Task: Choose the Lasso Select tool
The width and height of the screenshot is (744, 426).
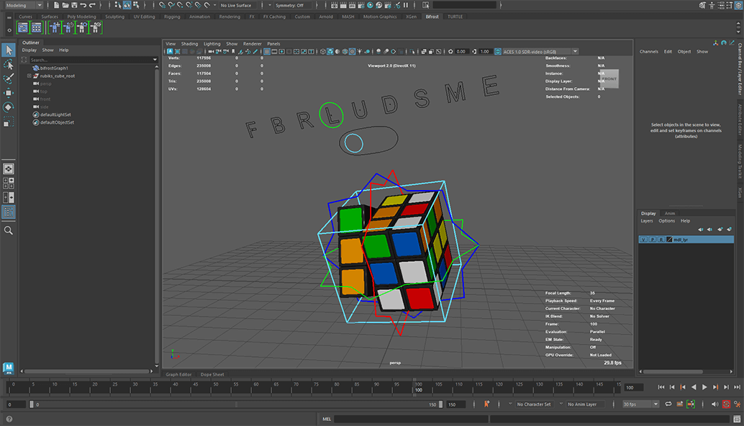Action: click(x=9, y=64)
